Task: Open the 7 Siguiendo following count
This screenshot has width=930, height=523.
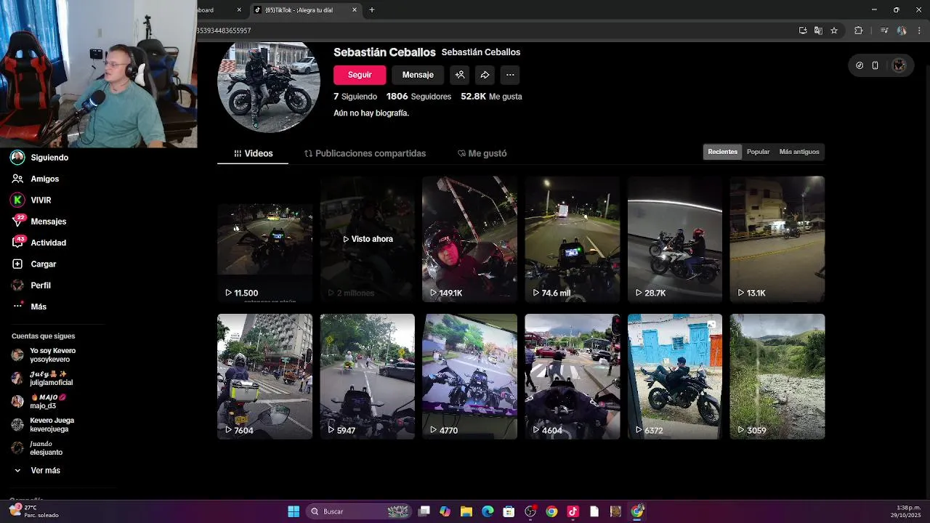Action: point(355,97)
